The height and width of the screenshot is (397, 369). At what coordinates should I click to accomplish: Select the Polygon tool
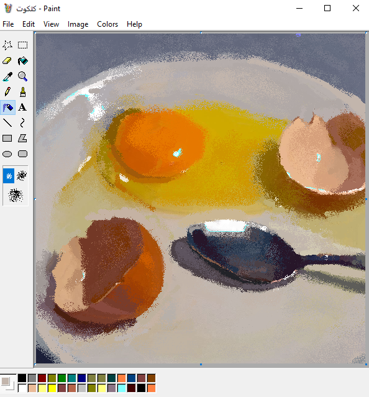tap(22, 139)
